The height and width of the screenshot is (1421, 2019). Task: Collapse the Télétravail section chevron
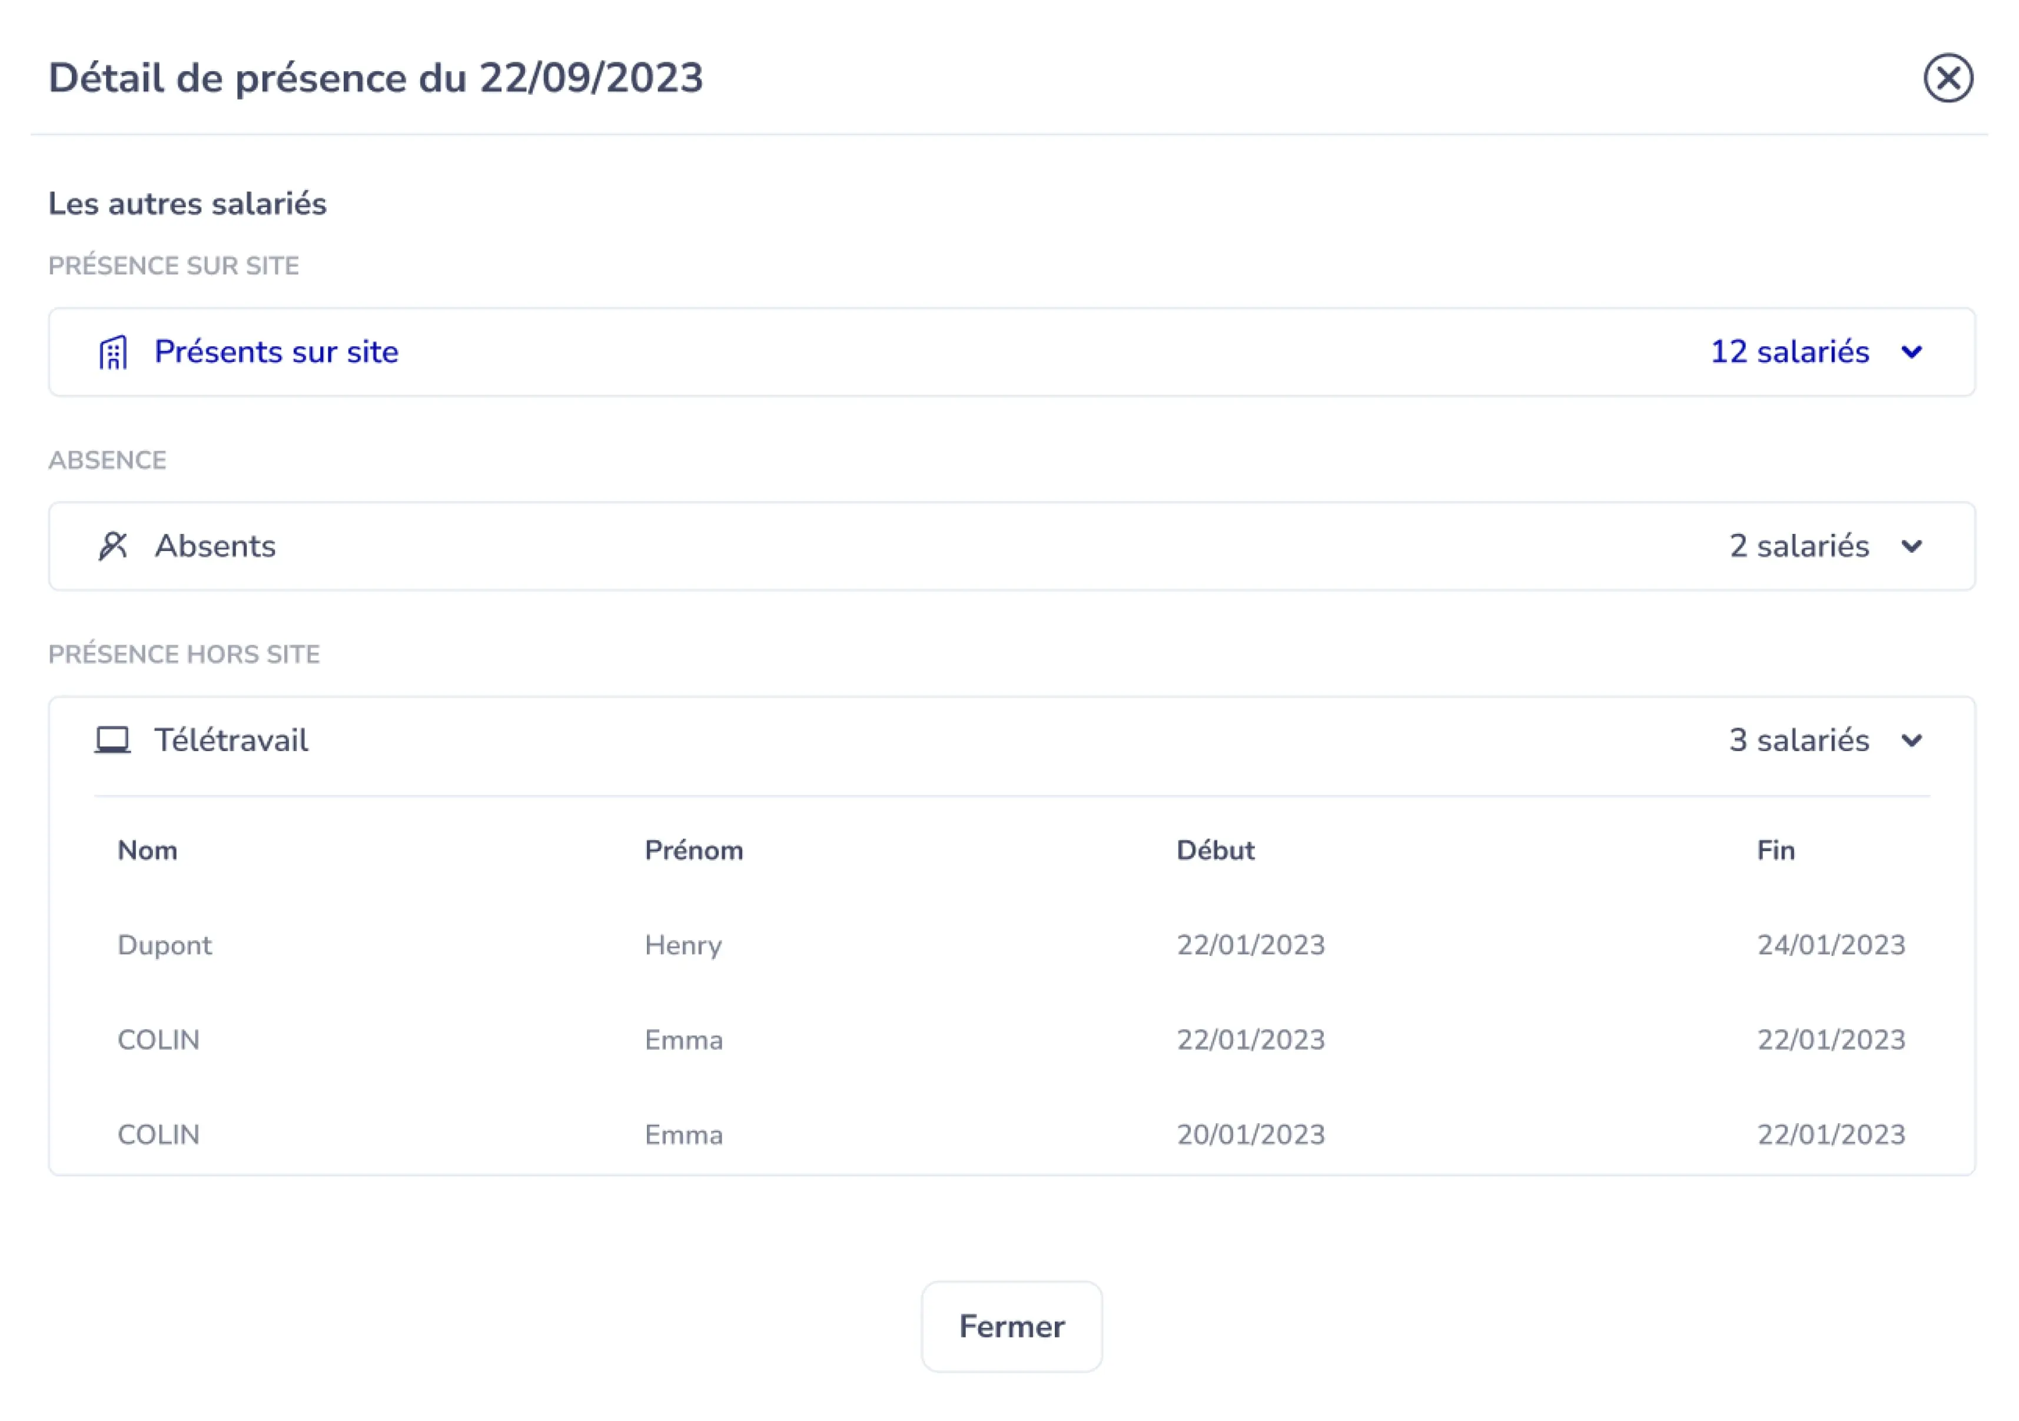click(1912, 741)
